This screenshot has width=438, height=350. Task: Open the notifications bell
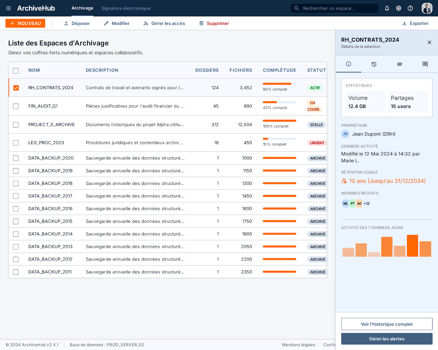387,8
